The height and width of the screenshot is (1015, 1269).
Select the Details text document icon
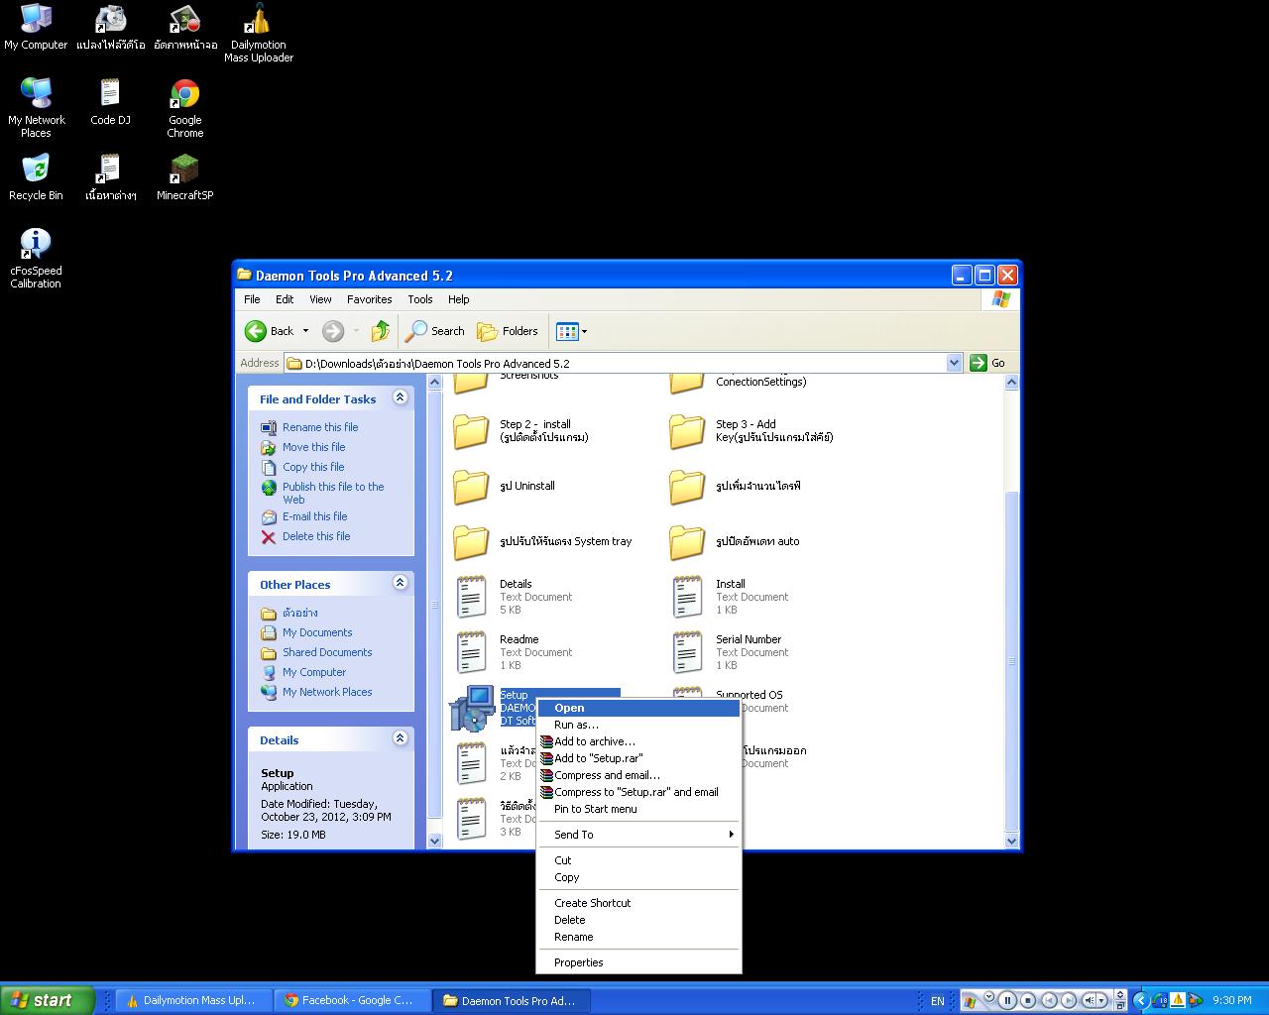pos(471,597)
